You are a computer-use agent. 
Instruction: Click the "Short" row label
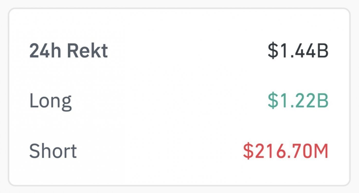pyautogui.click(x=53, y=151)
